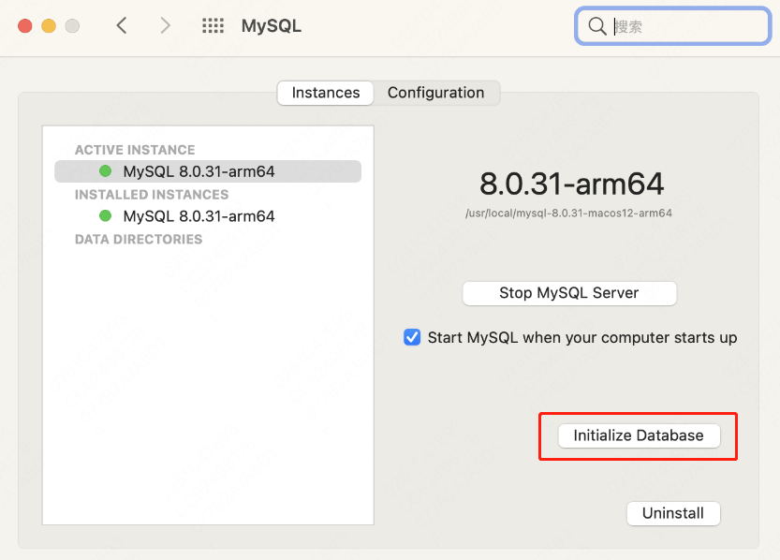Viewport: 780px width, 560px height.
Task: Click Stop MySQL Server button
Action: coord(569,293)
